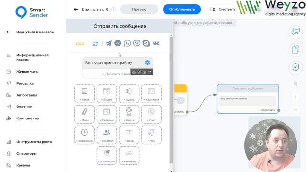Click copy document icon on canvas sidebar
Image resolution: width=306 pixels, height=172 pixels.
pyautogui.click(x=295, y=50)
